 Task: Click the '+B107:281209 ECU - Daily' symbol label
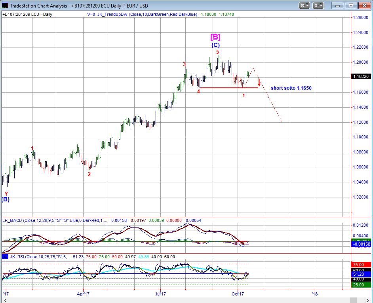click(x=27, y=14)
